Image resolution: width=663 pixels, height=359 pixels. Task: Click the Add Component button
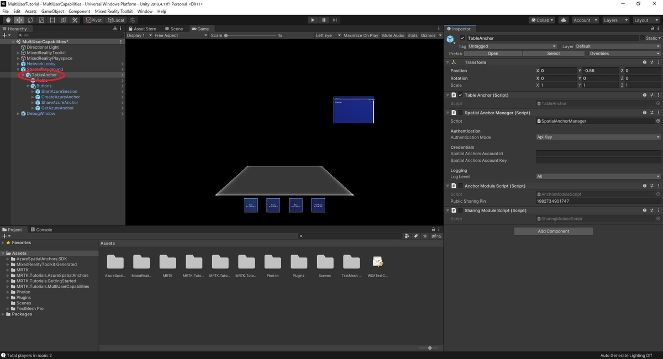[x=554, y=231]
